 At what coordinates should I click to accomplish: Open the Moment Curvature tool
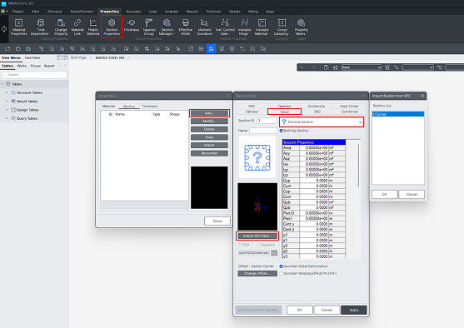click(204, 27)
